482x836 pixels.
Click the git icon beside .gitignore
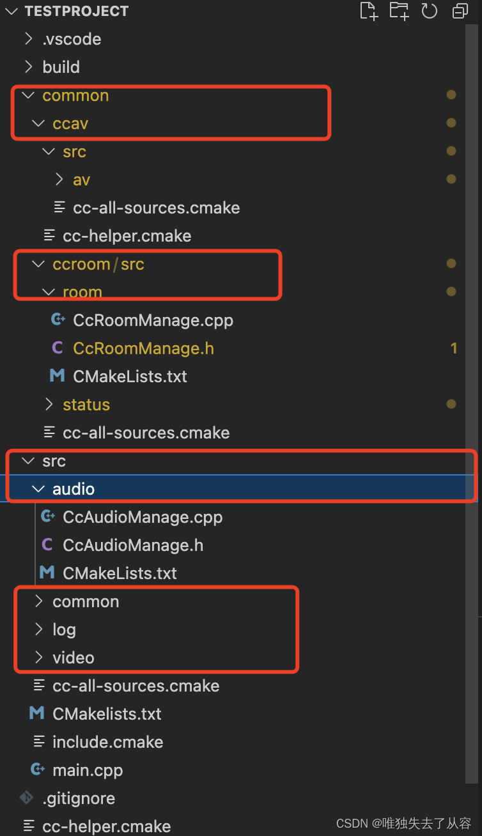(26, 798)
